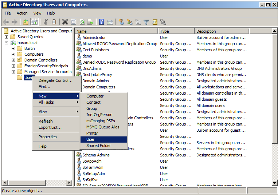The height and width of the screenshot is (195, 278).
Task: Click the Paste clipboard icon
Action: 54,22
